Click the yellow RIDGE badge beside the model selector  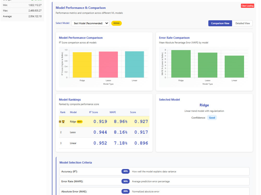coord(116,23)
